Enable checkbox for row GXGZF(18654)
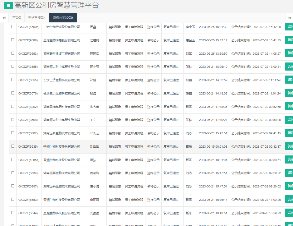This screenshot has height=226, width=293. click(x=13, y=159)
